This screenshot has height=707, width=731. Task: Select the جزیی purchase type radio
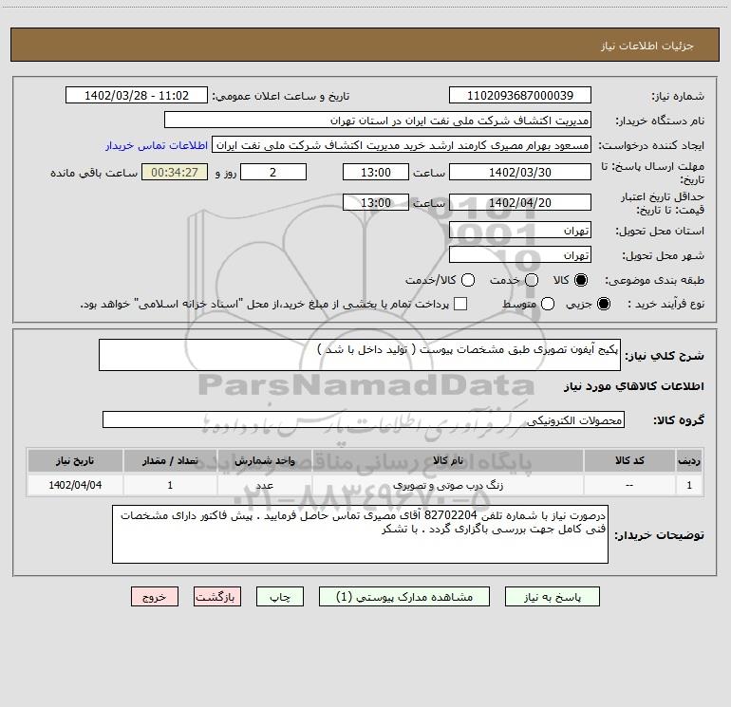click(603, 304)
